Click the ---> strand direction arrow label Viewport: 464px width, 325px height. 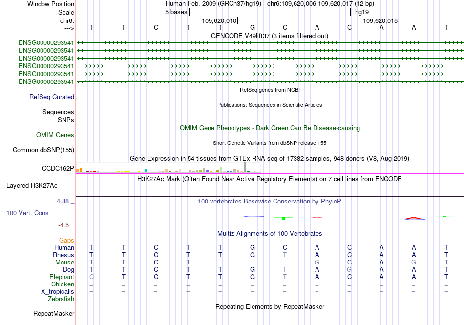click(x=69, y=28)
